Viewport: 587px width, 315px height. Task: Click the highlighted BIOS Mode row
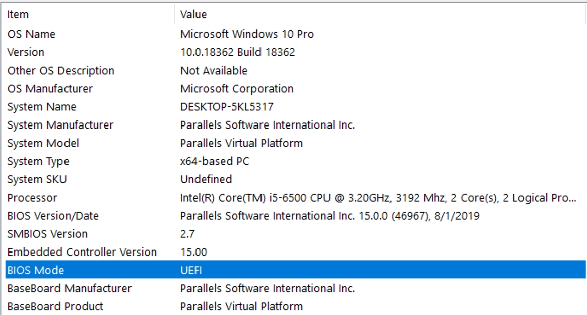[36, 270]
